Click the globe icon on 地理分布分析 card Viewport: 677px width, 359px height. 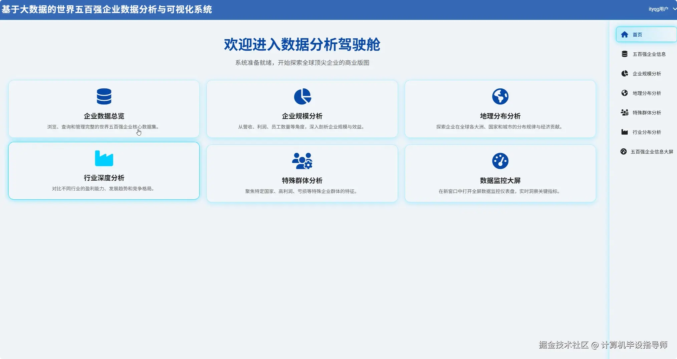tap(500, 96)
